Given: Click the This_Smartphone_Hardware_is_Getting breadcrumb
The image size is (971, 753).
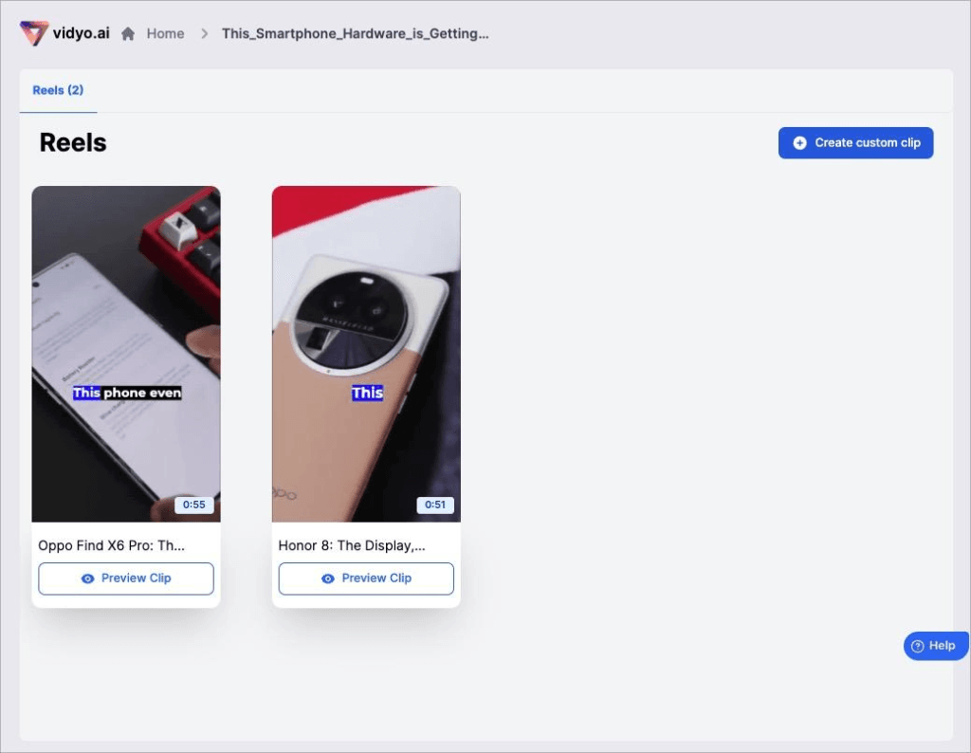Looking at the screenshot, I should [x=356, y=33].
